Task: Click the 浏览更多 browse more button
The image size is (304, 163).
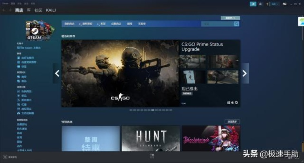Action: click(232, 121)
